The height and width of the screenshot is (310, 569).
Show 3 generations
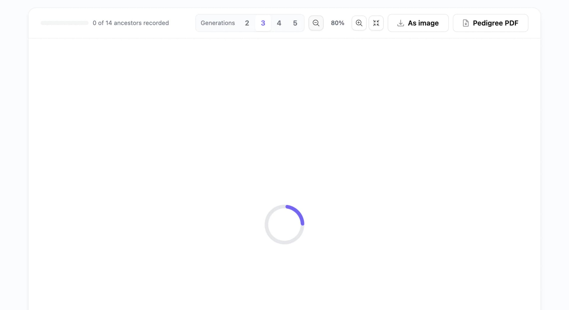263,23
